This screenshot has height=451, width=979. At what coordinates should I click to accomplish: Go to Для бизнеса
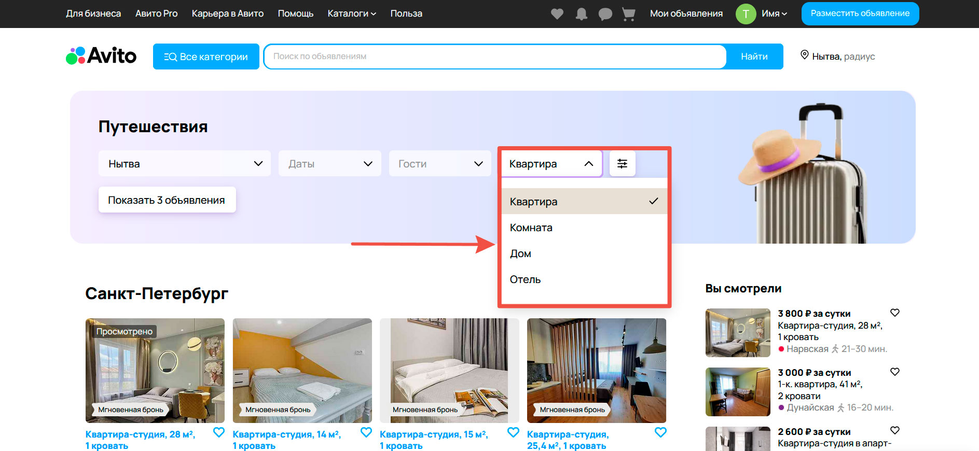pos(93,13)
